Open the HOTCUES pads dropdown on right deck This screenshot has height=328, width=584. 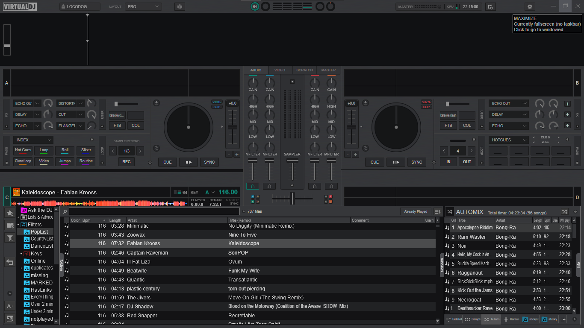[508, 140]
